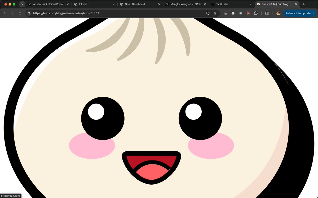
Task: Switch to the AdventureX United Portal tab
Action: (48, 4)
